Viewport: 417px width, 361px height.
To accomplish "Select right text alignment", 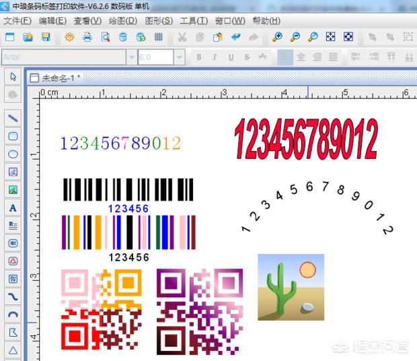I will pos(317,57).
